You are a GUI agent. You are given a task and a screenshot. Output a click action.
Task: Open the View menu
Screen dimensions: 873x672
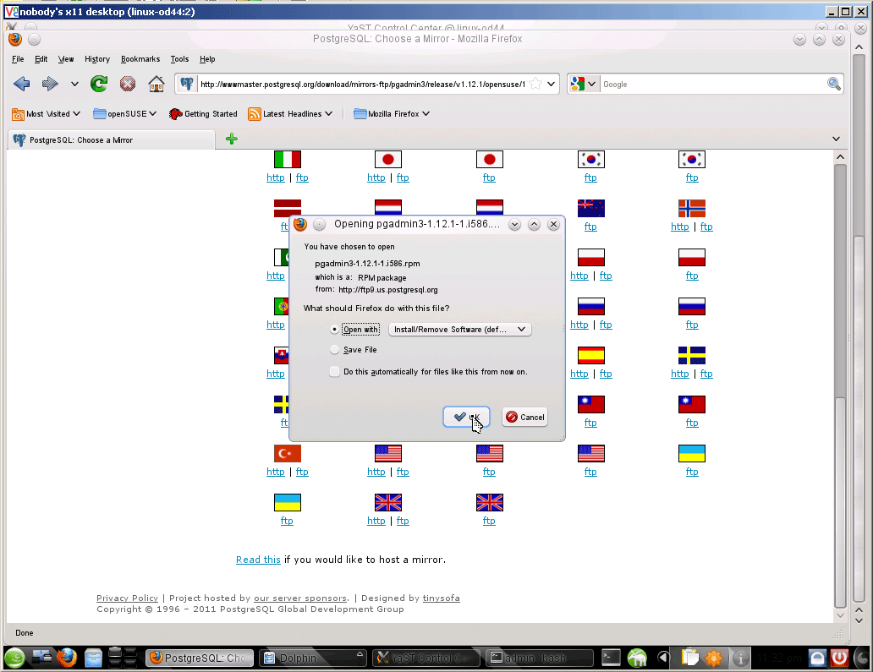click(x=66, y=59)
